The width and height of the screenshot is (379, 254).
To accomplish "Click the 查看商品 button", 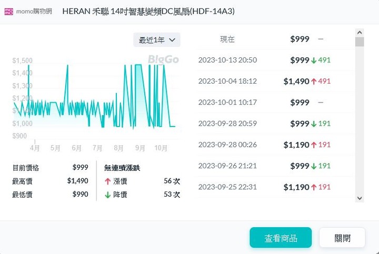I will [281, 238].
